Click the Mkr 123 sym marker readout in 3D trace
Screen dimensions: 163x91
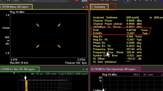[59, 74]
